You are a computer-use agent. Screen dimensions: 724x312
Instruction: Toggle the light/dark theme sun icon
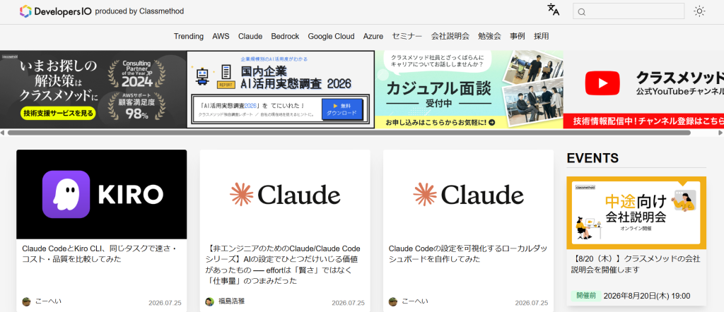click(699, 11)
